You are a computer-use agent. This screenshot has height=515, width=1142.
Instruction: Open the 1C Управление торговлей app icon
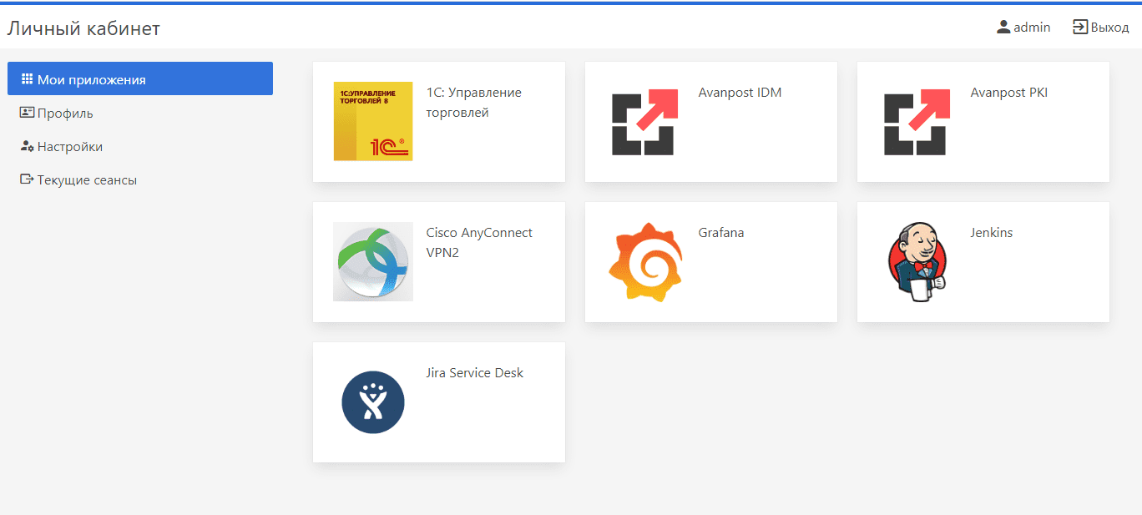tap(373, 121)
